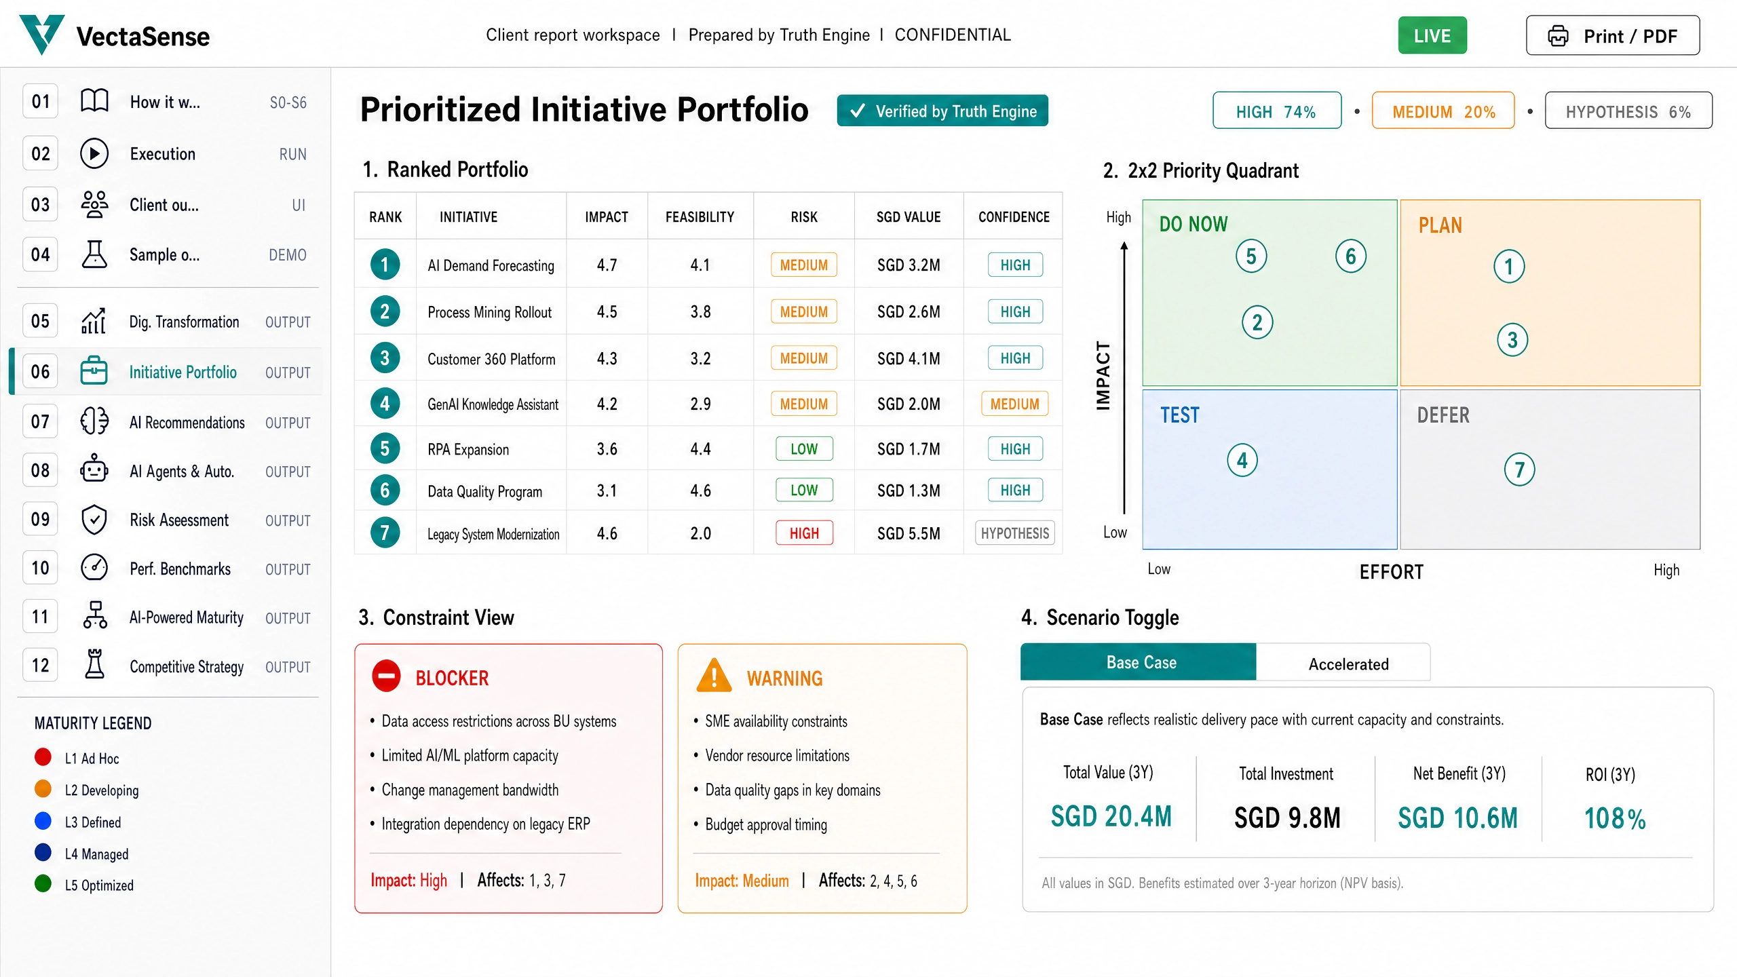1737x977 pixels.
Task: Open the Dig. Transformation chart icon
Action: point(94,321)
